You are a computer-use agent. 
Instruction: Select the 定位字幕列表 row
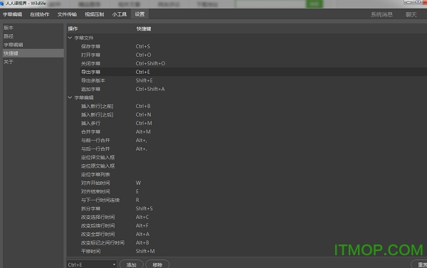(247, 174)
